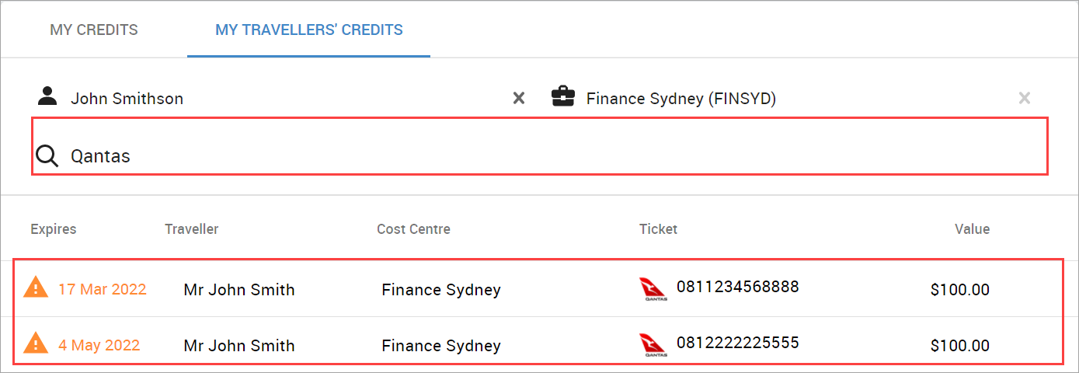Screen dimensions: 1079x373
Task: Sort by the Cost Centre column header
Action: pos(413,229)
